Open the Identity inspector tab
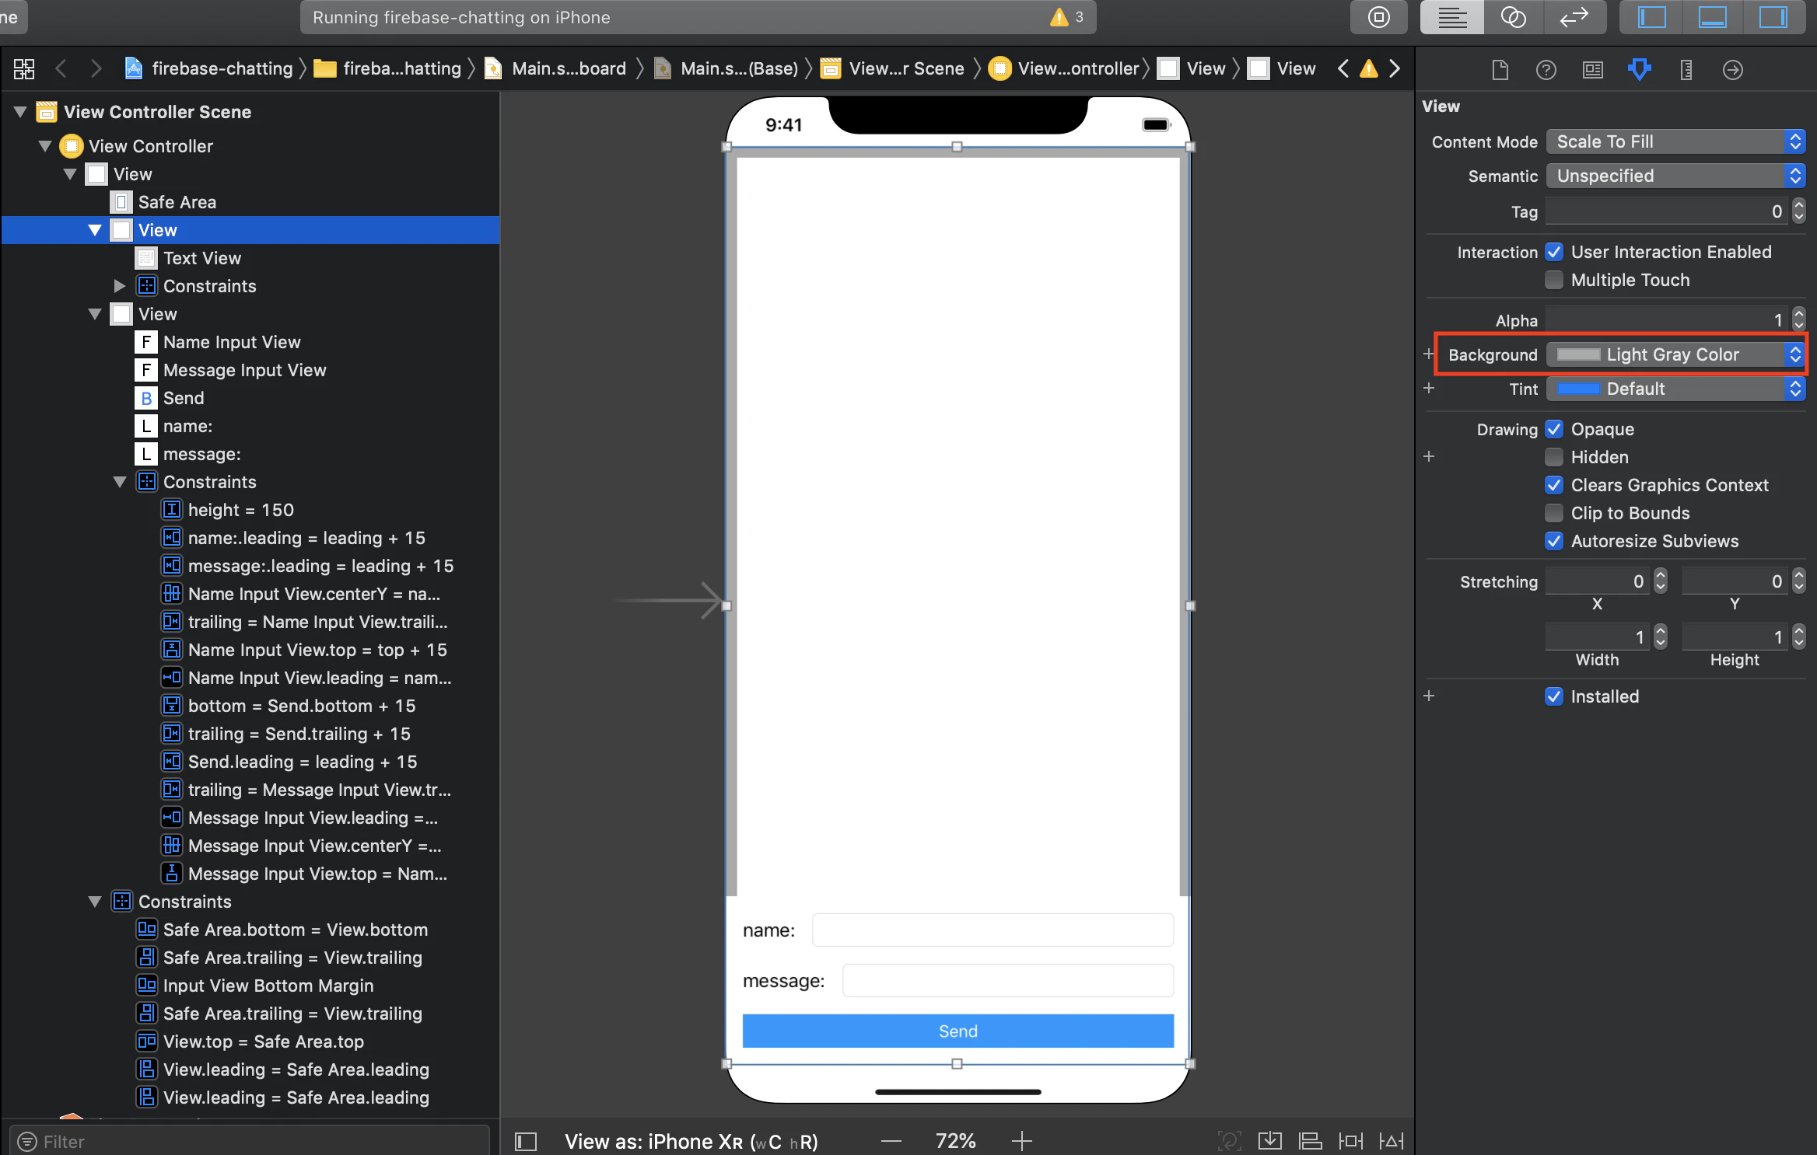 point(1593,70)
